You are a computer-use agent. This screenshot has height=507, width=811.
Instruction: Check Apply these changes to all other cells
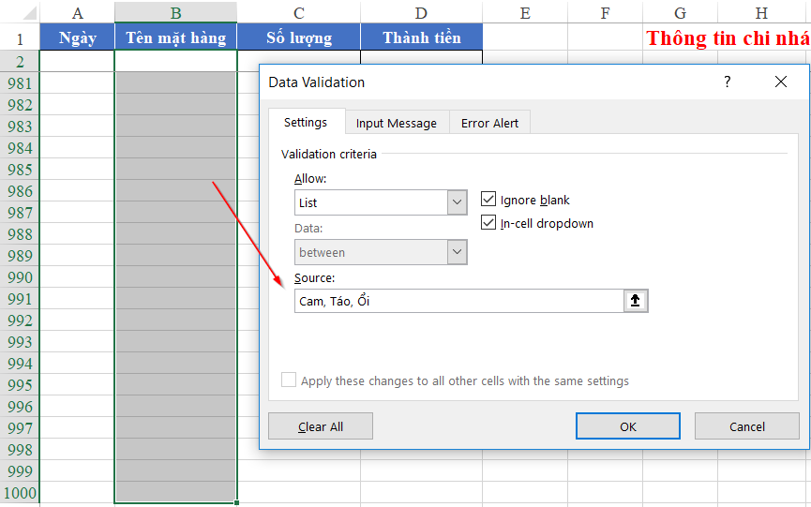[289, 380]
